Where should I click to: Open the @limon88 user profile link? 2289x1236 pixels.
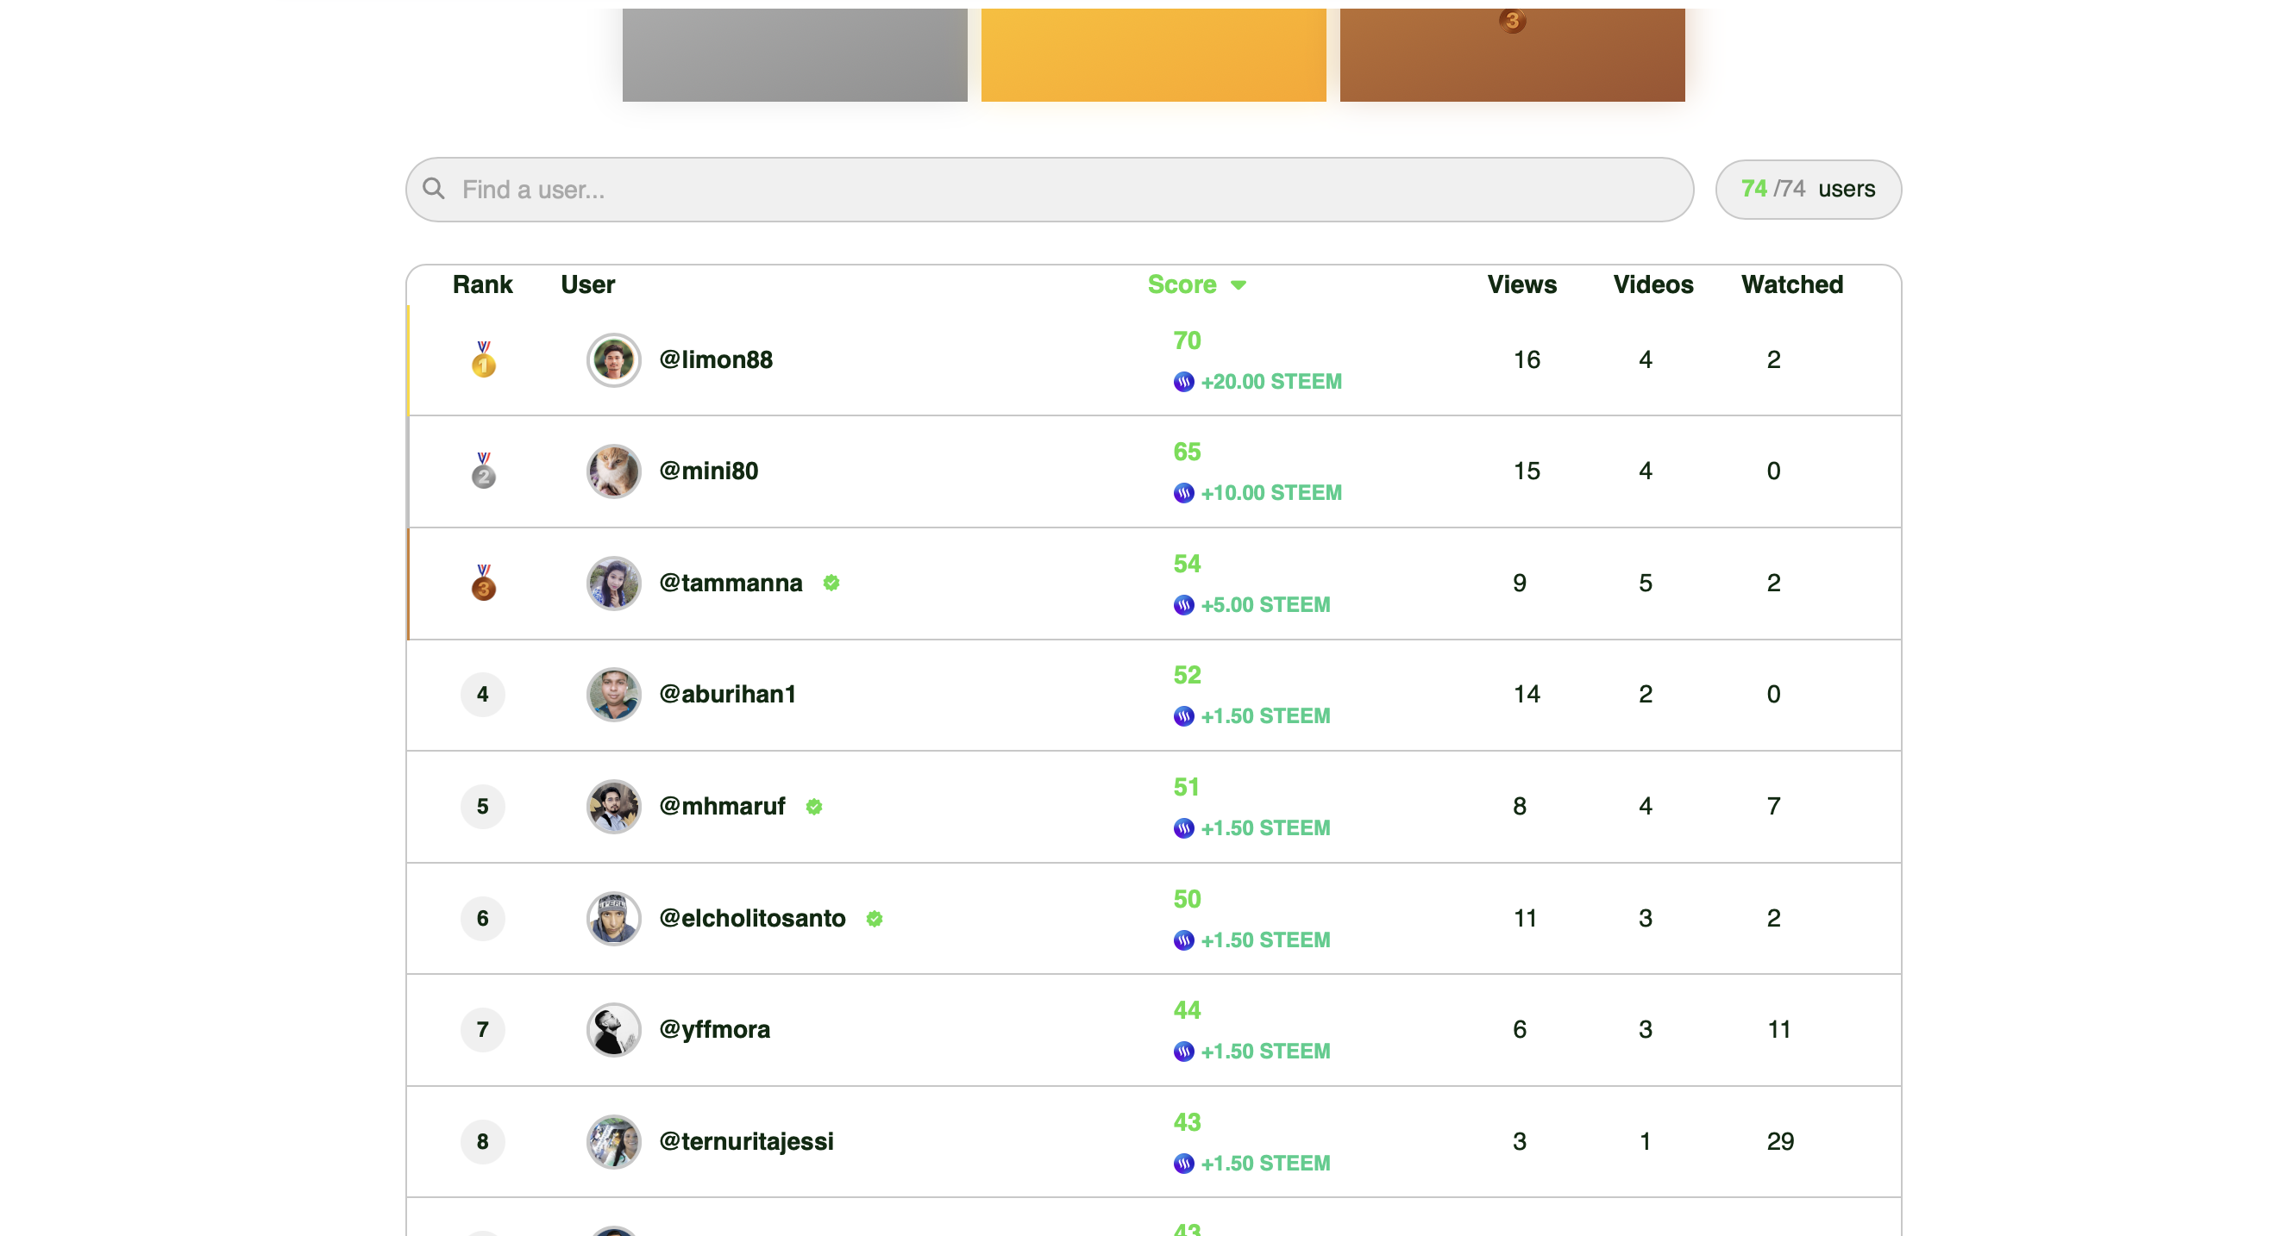pos(715,359)
